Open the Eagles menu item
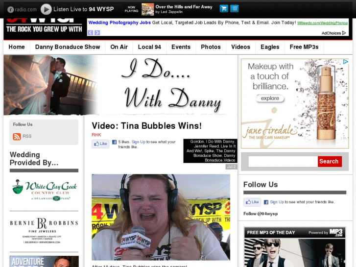 tap(270, 47)
